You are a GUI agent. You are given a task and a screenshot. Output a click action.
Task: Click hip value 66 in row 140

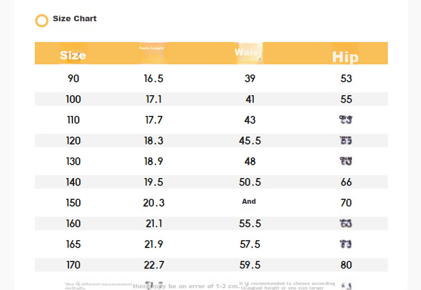[346, 183]
